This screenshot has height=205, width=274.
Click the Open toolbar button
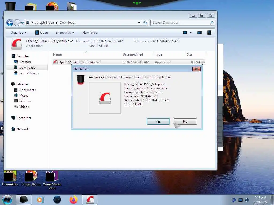pos(41,33)
